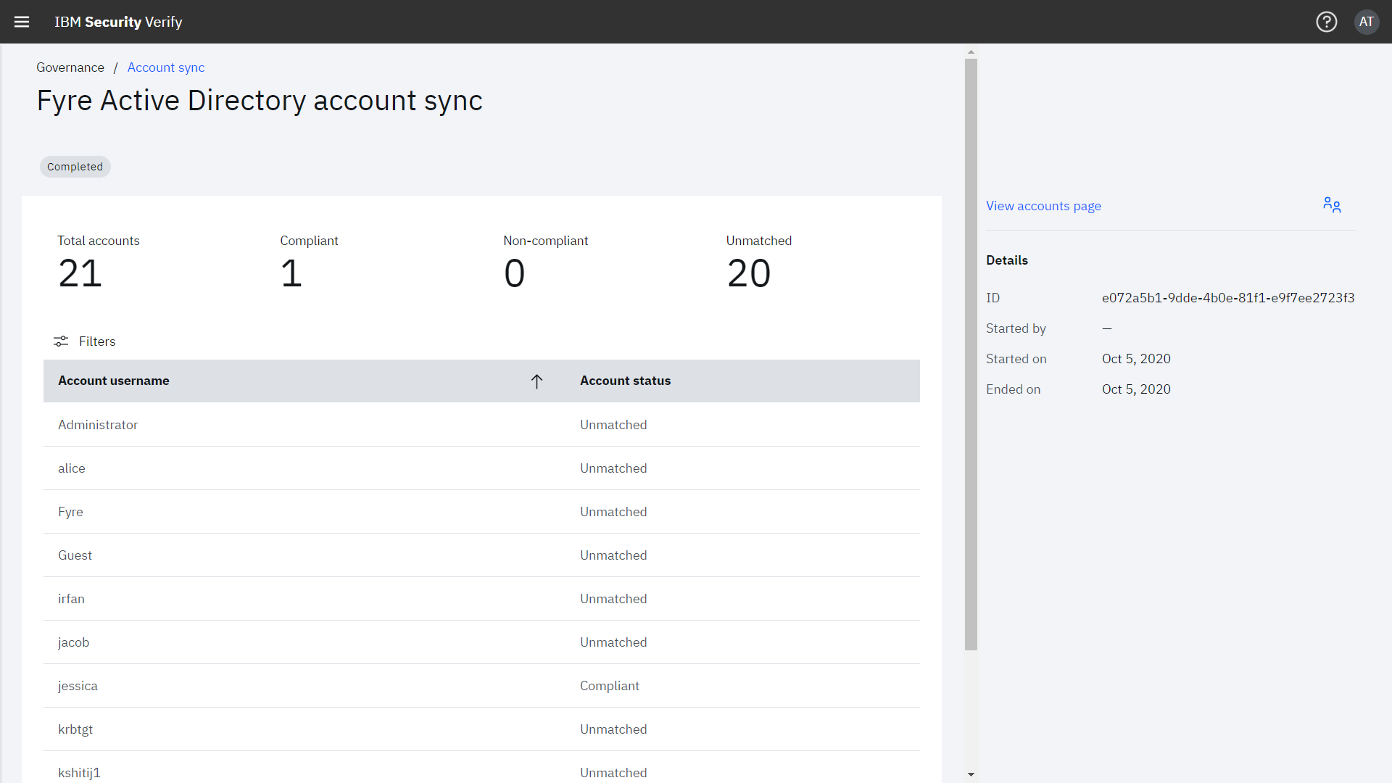Viewport: 1392px width, 783px height.
Task: Click the Account status column header
Action: click(x=625, y=381)
